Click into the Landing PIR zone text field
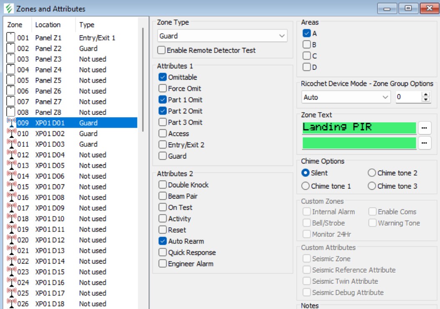This screenshot has width=440, height=309. pyautogui.click(x=359, y=128)
